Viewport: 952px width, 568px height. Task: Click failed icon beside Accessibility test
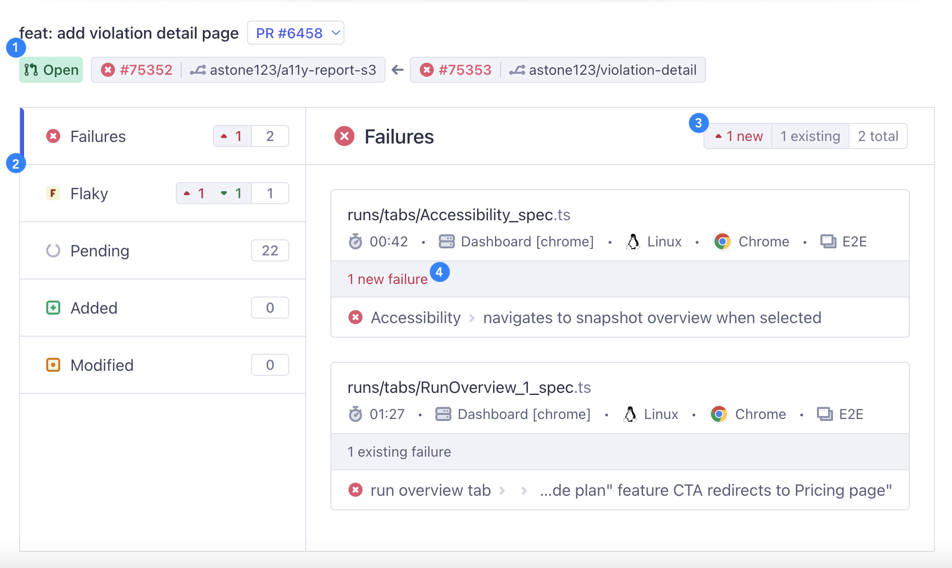coord(355,317)
